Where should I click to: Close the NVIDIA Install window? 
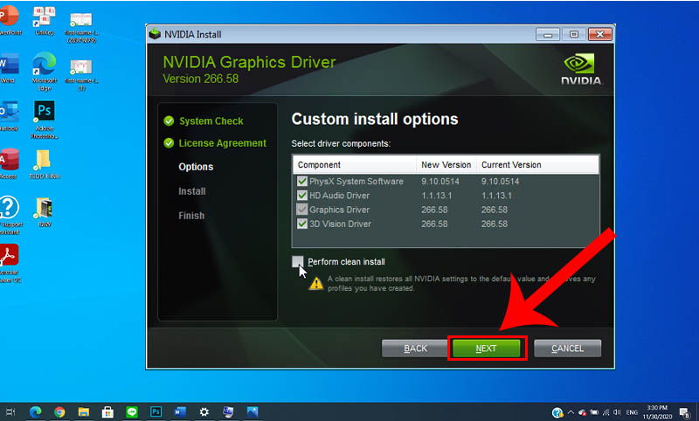pos(599,34)
